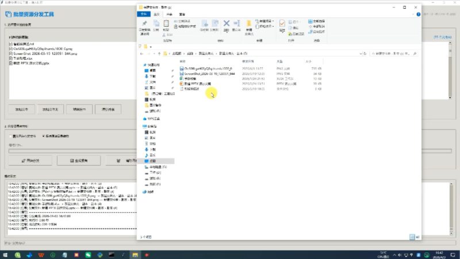Open the blue File tab in Explorer
The width and height of the screenshot is (460, 259).
click(144, 14)
